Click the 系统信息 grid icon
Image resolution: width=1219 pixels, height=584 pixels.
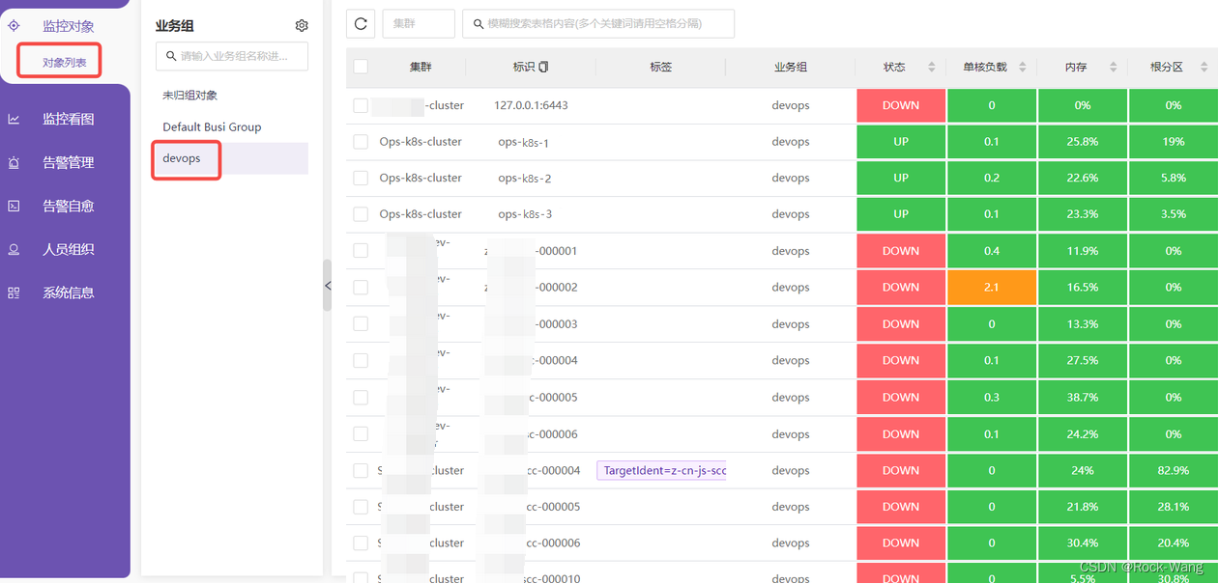coord(14,292)
